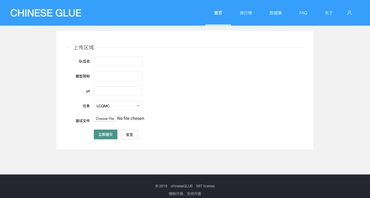Open the 数据集 menu item
Viewport: 370px width, 198px height.
coord(275,13)
